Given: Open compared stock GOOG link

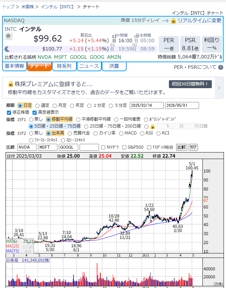Looking at the screenshot, I should click(97, 57).
